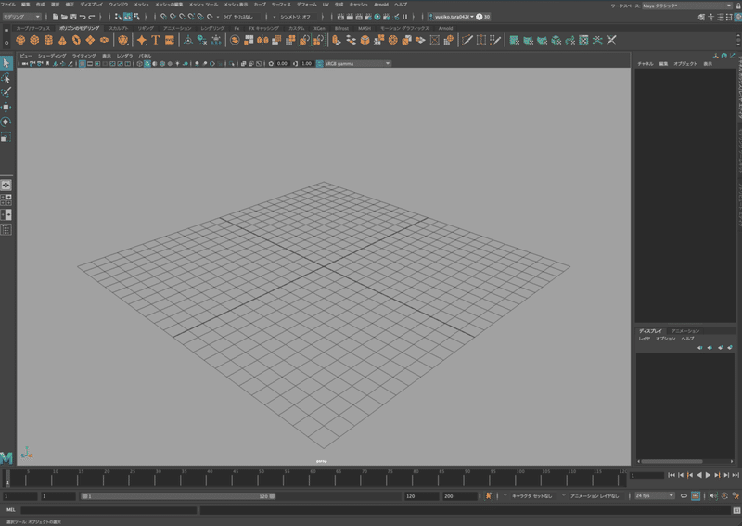Screen dimensions: 742x526
Task: Open the Script Editor icon at command line
Action: click(x=736, y=510)
